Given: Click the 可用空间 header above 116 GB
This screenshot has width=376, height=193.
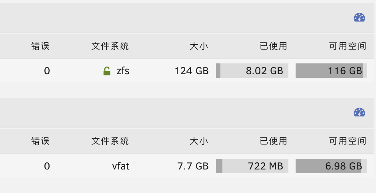Looking at the screenshot, I should tap(348, 46).
